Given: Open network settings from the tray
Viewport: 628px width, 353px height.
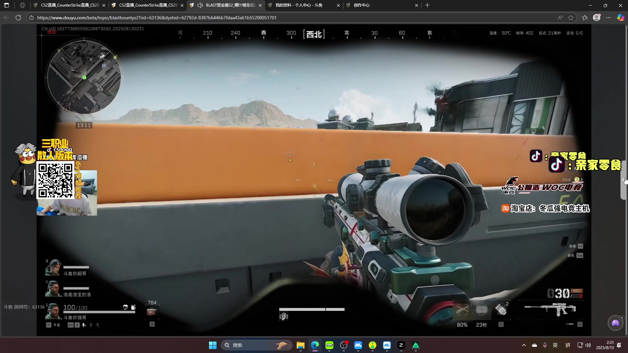Looking at the screenshot, I should 580,345.
